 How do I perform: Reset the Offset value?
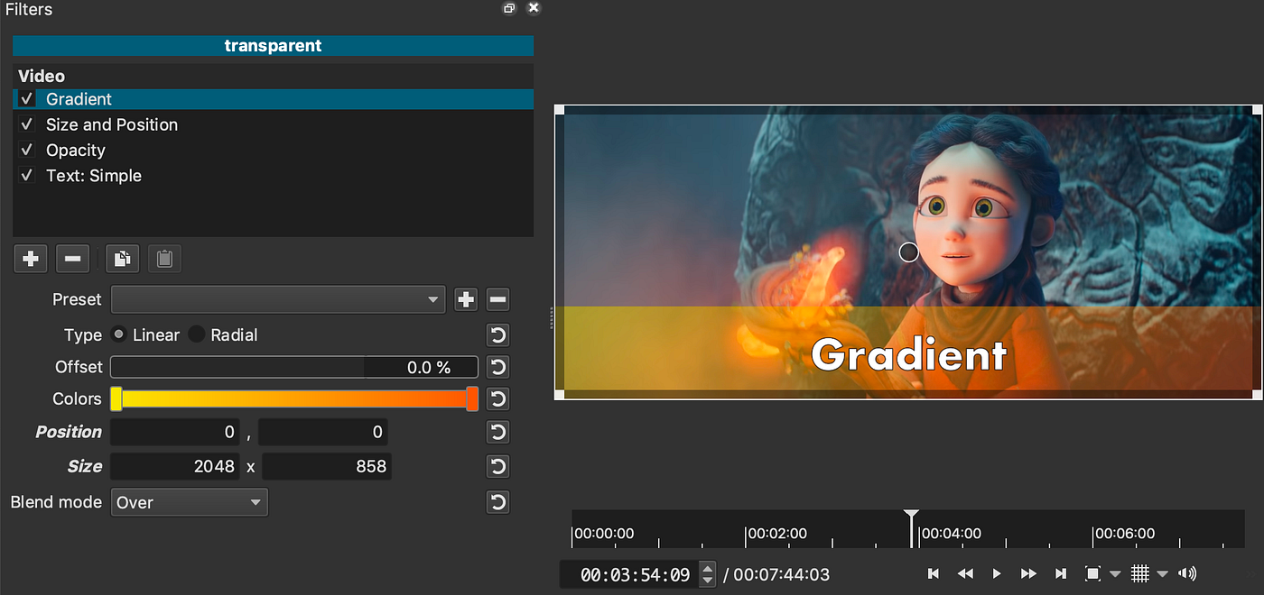[x=498, y=367]
